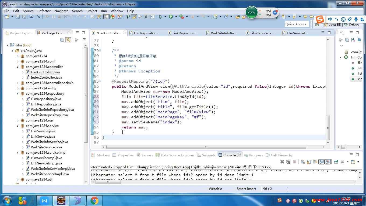Collapse the Film [boot] project node
This screenshot has width=366, height=206.
(7, 45)
